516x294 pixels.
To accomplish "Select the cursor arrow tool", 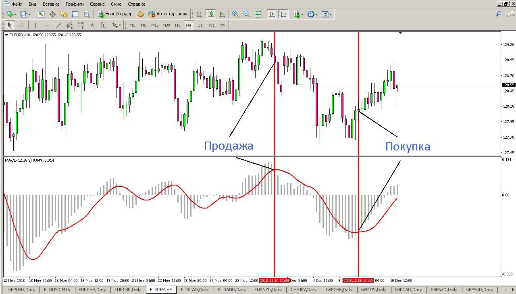I will point(10,25).
